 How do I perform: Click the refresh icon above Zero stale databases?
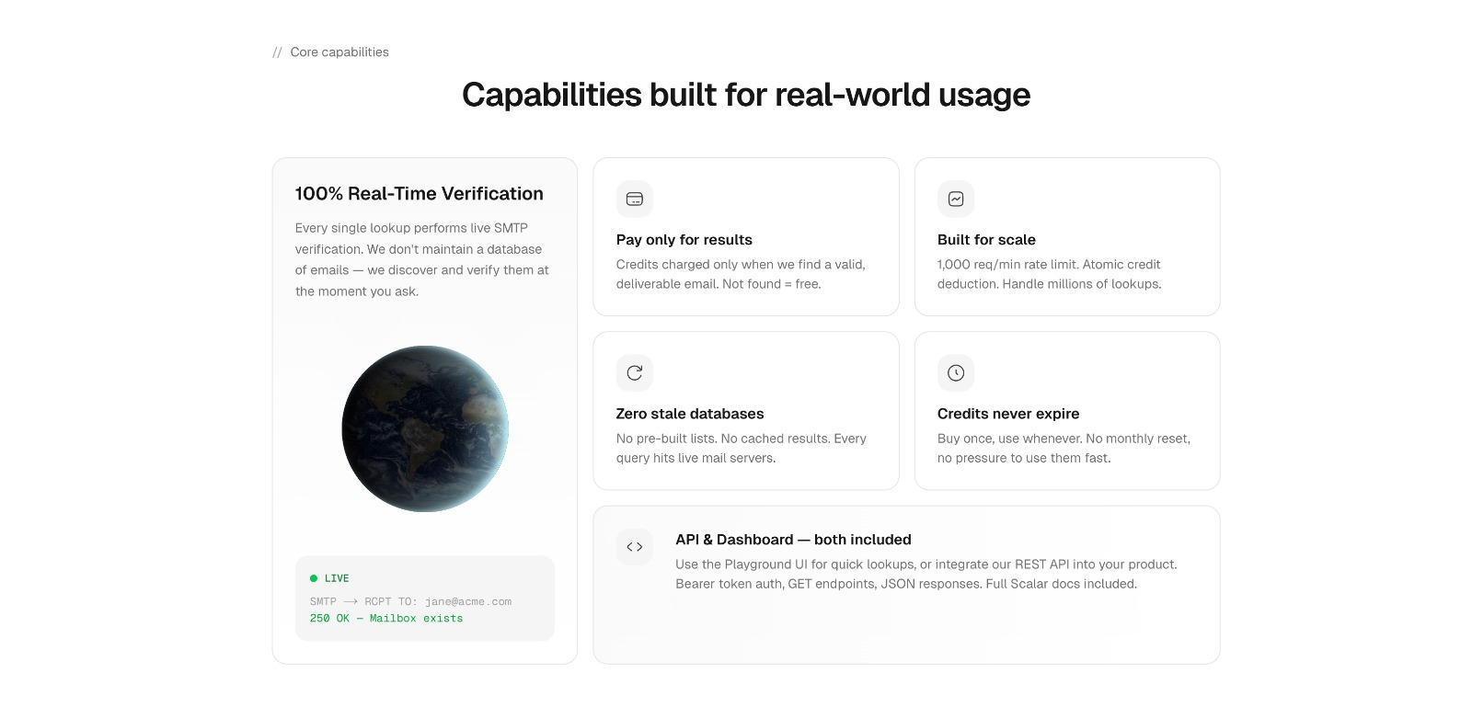(x=634, y=372)
